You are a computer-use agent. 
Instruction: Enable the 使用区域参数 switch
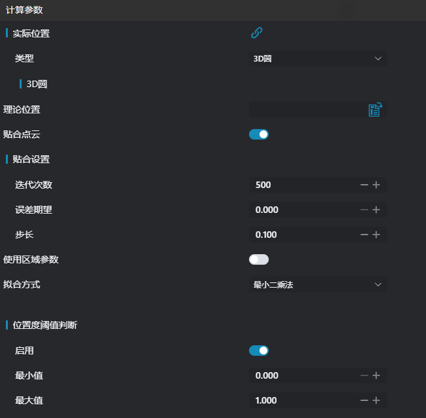pos(259,259)
